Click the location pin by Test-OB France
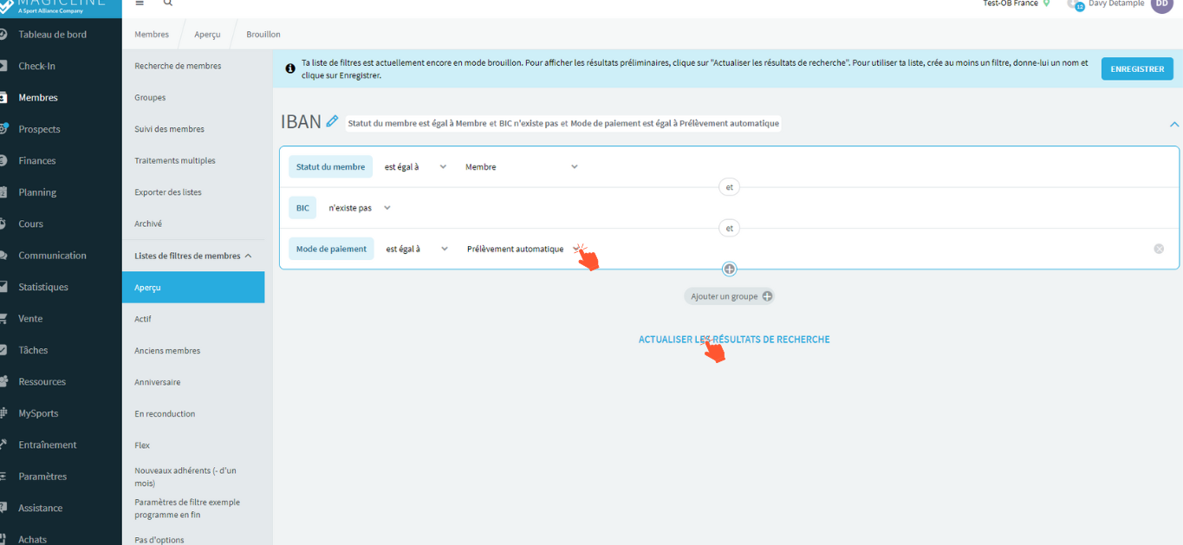Image resolution: width=1183 pixels, height=545 pixels. click(1046, 3)
